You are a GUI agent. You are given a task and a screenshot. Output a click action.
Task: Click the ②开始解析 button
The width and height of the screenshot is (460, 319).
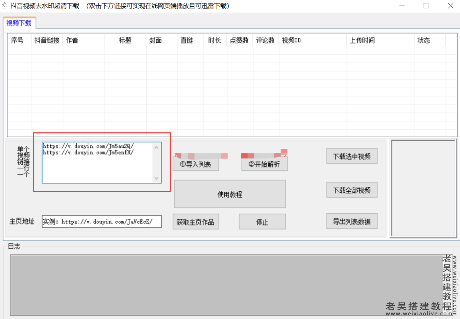(265, 164)
